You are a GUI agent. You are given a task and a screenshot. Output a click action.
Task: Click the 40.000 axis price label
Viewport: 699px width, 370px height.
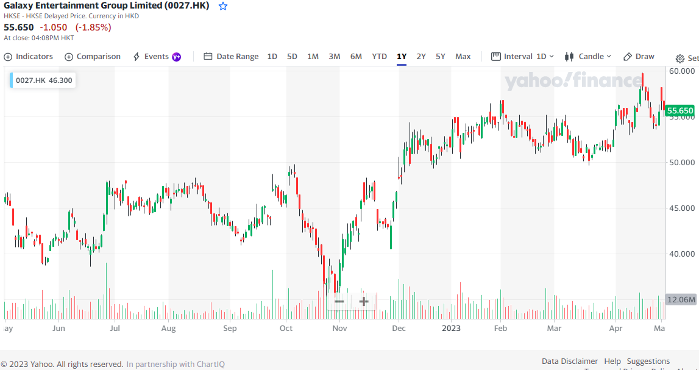point(681,254)
